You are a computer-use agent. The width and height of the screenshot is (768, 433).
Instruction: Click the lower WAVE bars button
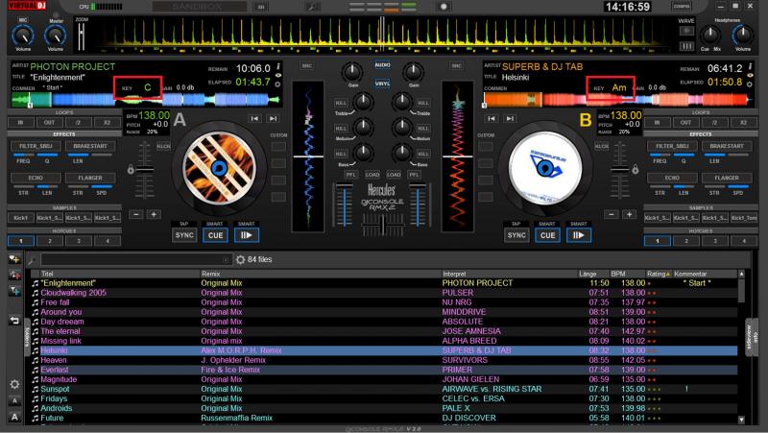[686, 46]
